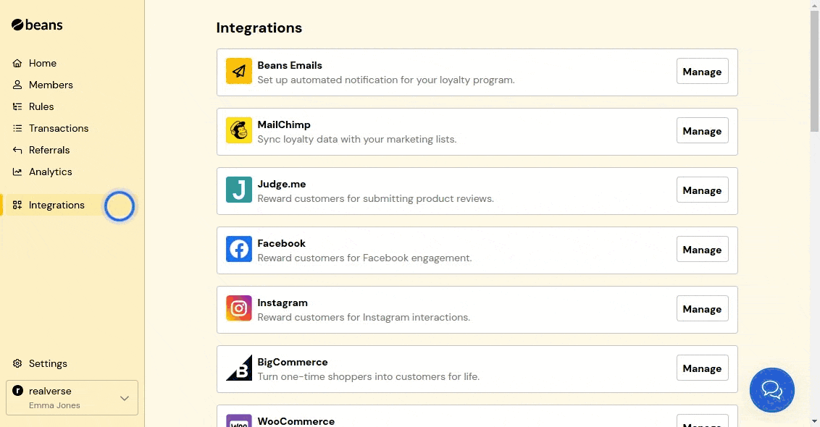Open the Home page
Image resolution: width=820 pixels, height=427 pixels.
coord(42,63)
